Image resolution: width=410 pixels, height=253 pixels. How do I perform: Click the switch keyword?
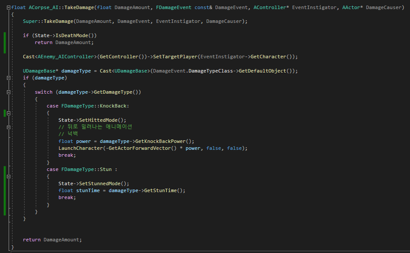tap(44, 92)
